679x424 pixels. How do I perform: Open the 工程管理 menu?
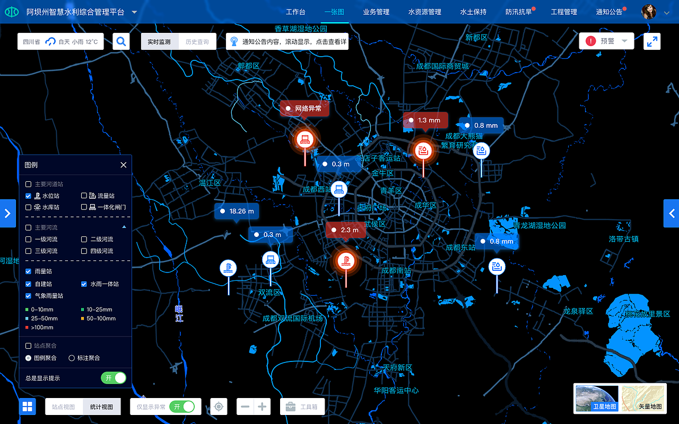click(564, 12)
